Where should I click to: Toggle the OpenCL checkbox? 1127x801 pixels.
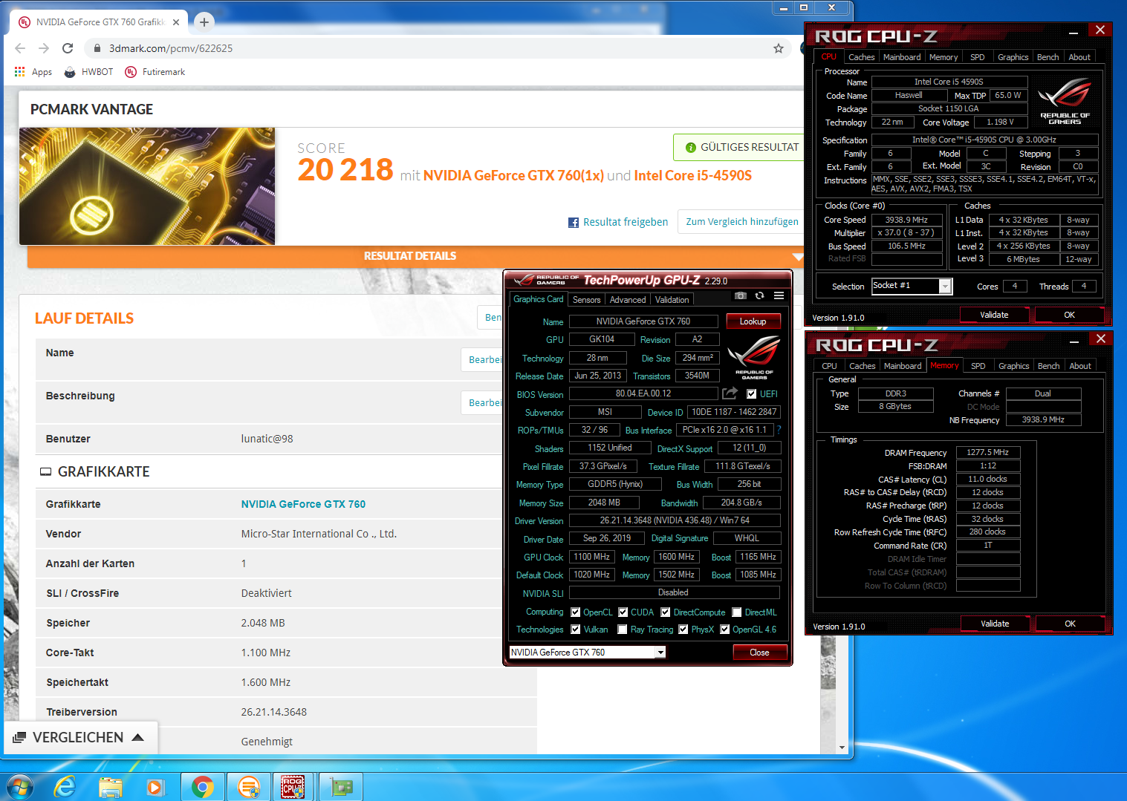(x=576, y=612)
